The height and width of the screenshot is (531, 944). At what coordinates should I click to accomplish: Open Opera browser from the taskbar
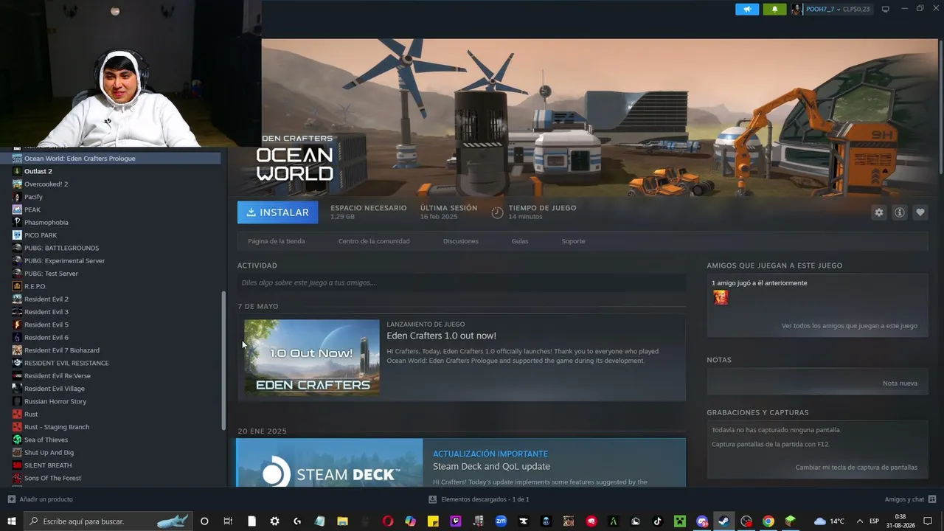[388, 521]
